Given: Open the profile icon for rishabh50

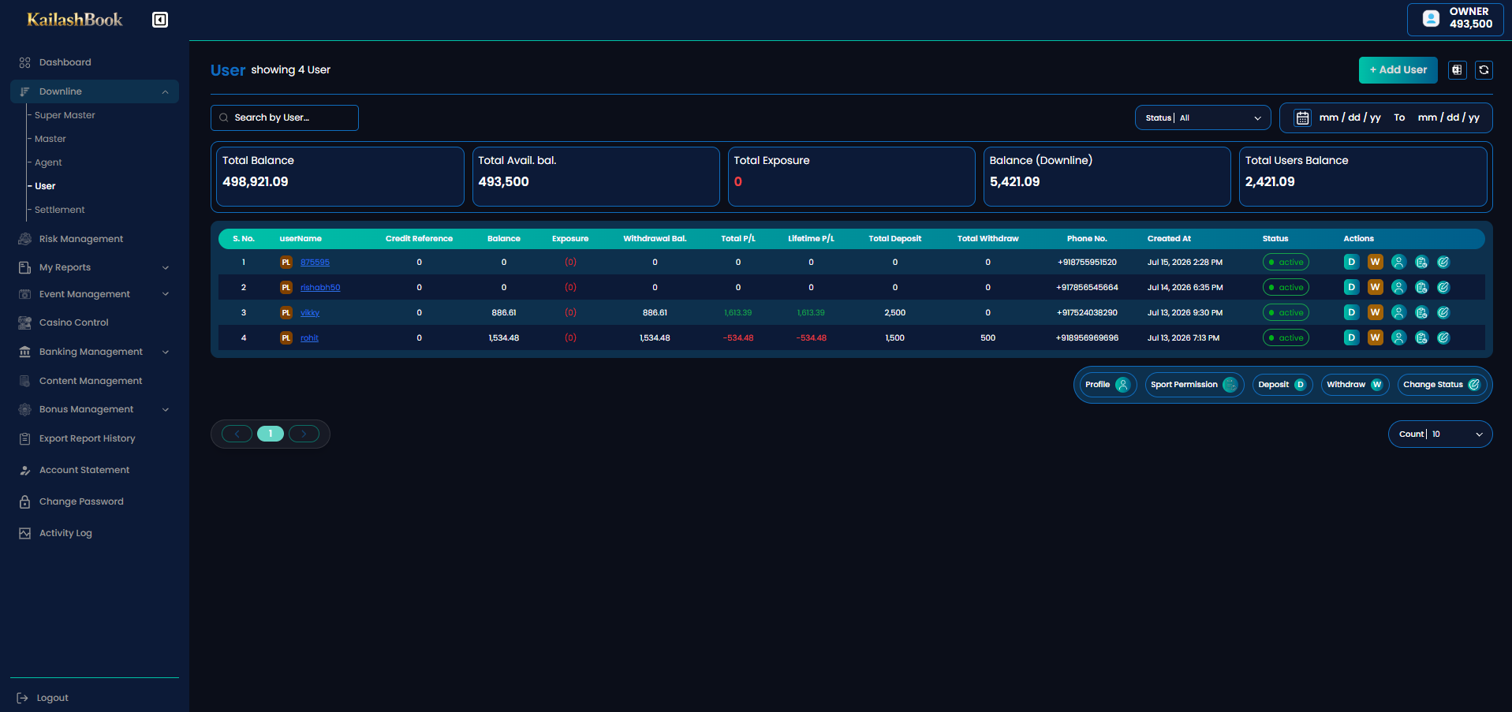Looking at the screenshot, I should pos(1398,287).
